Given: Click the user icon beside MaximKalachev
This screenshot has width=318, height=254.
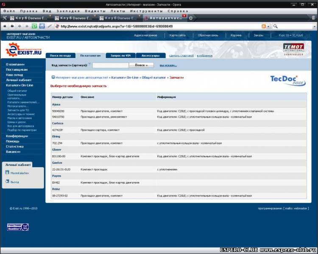Looking at the screenshot, I should coord(7,172).
